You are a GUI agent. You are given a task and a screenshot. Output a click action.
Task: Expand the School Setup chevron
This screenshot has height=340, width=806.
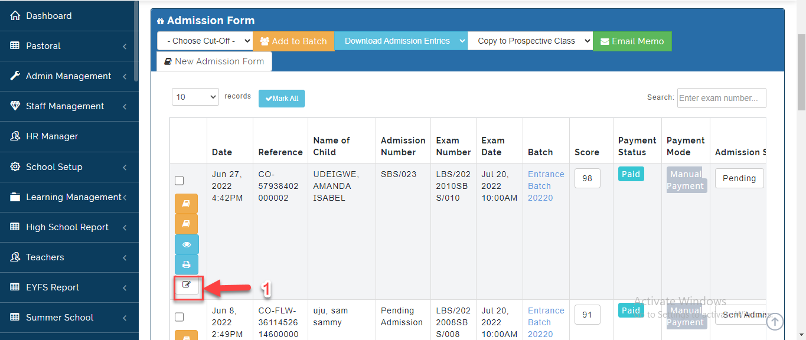pos(125,167)
